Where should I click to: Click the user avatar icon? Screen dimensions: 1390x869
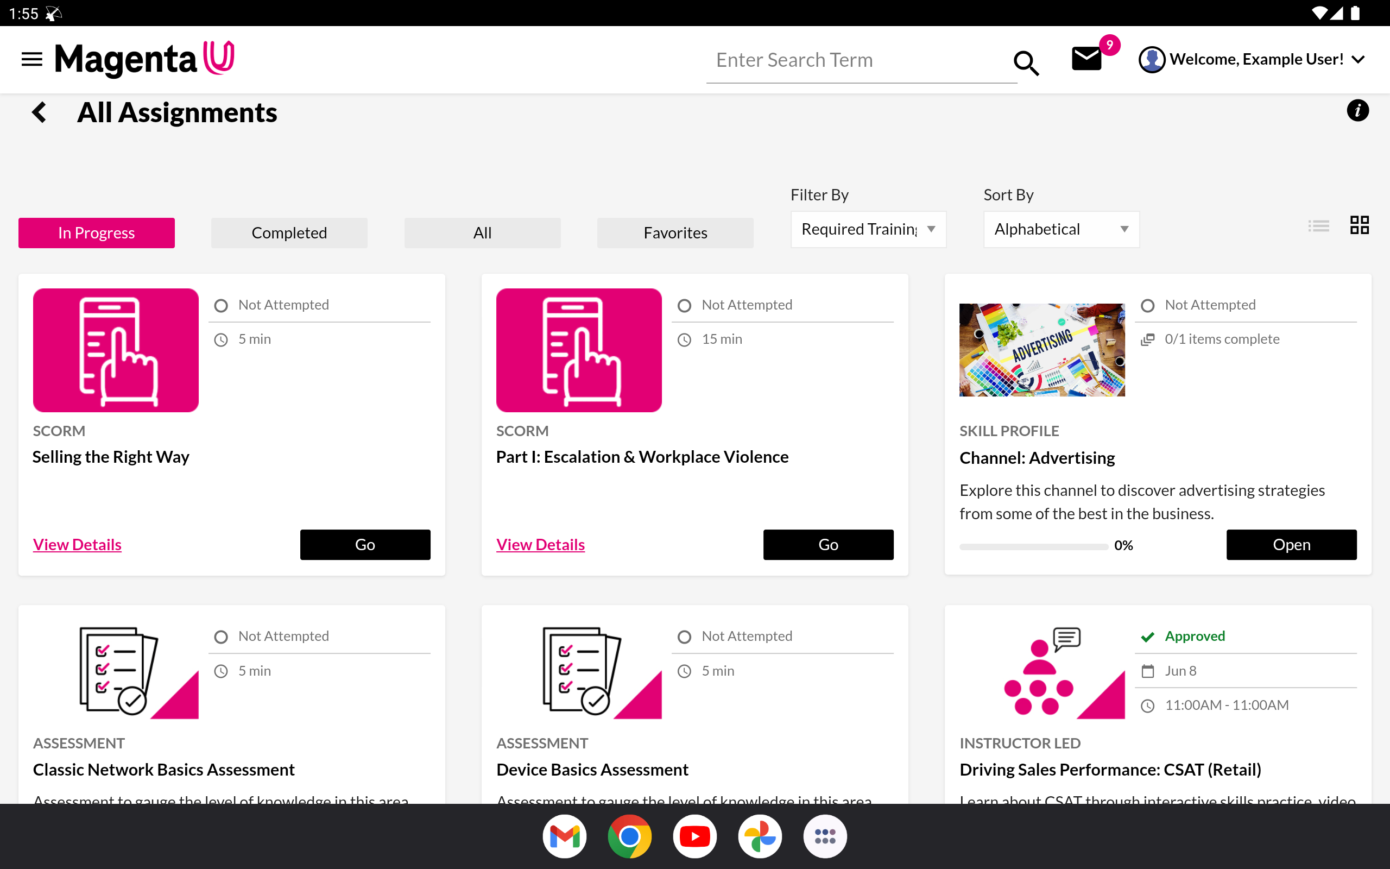[x=1152, y=59]
